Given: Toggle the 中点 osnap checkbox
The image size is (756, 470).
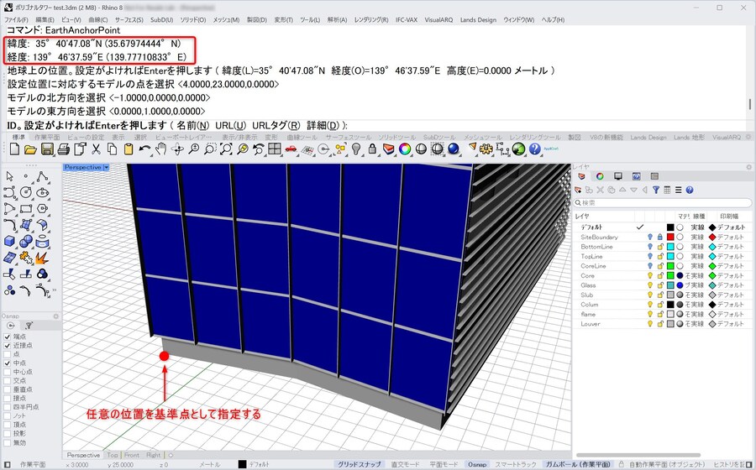Looking at the screenshot, I should (8, 363).
